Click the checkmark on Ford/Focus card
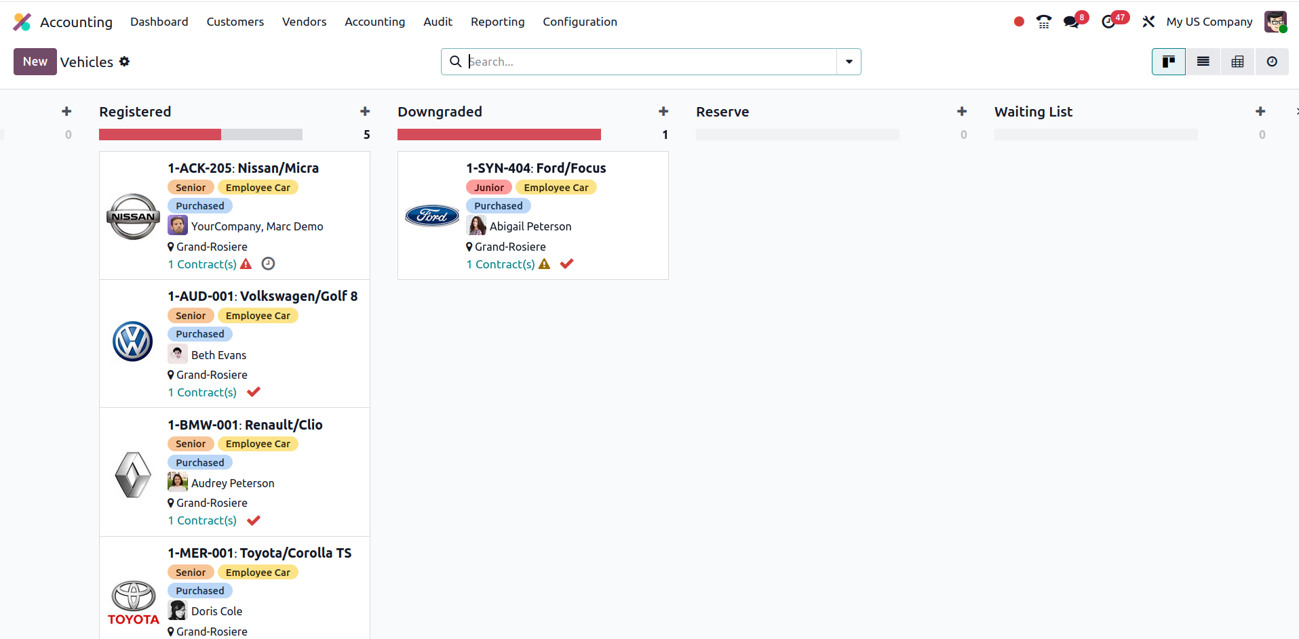This screenshot has height=639, width=1299. pyautogui.click(x=566, y=264)
